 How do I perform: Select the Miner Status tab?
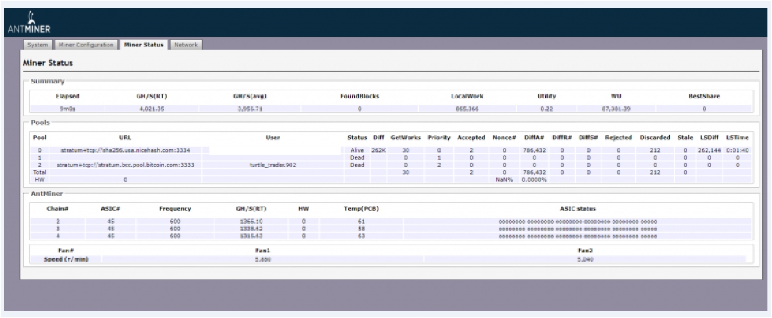144,45
